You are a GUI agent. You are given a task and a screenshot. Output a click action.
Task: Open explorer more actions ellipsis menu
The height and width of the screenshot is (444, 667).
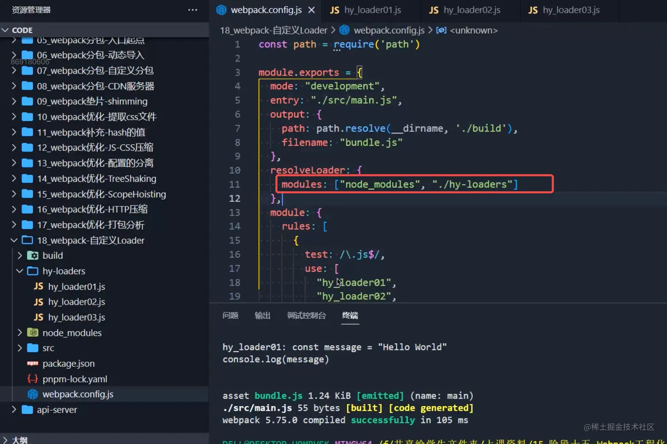[193, 10]
